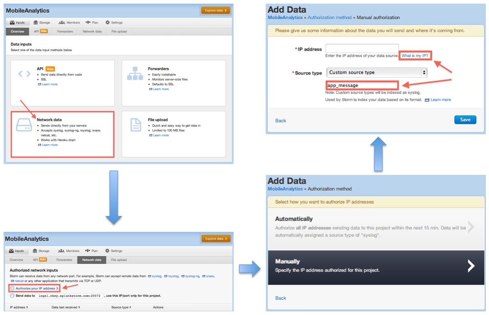This screenshot has width=489, height=315.
Task: Click the Save button
Action: click(465, 120)
